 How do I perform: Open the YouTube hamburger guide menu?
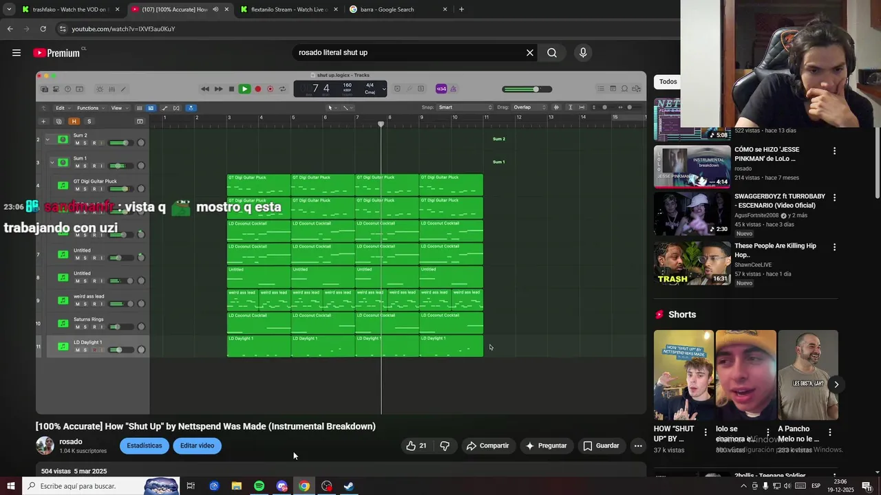click(17, 53)
